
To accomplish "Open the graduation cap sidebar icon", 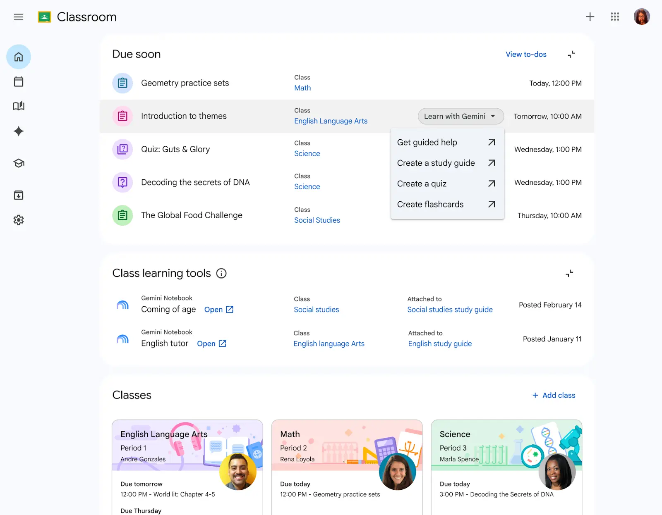I will pyautogui.click(x=19, y=163).
